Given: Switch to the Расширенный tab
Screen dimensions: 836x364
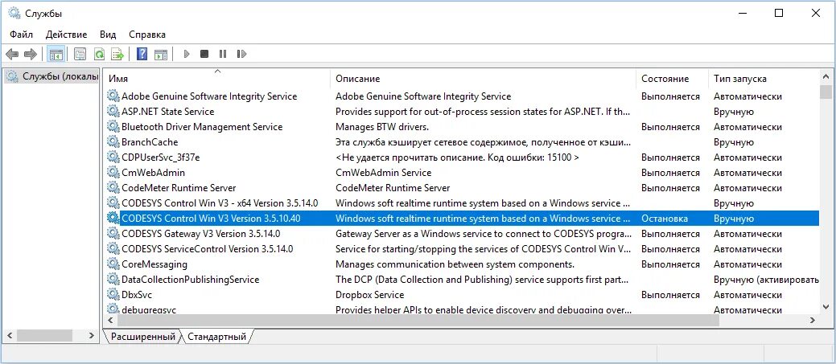Looking at the screenshot, I should [143, 337].
